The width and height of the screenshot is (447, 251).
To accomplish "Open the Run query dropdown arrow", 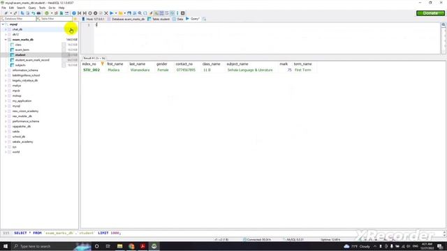I will (116, 13).
